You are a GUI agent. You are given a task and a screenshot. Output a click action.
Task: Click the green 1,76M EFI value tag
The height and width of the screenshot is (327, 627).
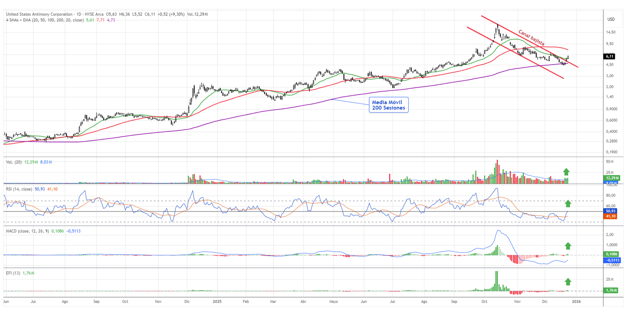611,290
